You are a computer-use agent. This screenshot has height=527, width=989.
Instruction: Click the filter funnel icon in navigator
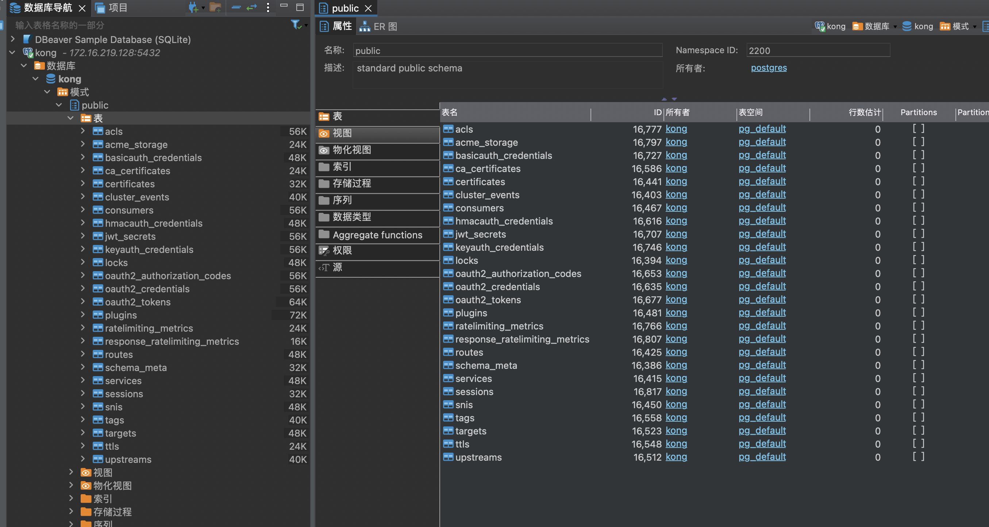[x=296, y=25]
